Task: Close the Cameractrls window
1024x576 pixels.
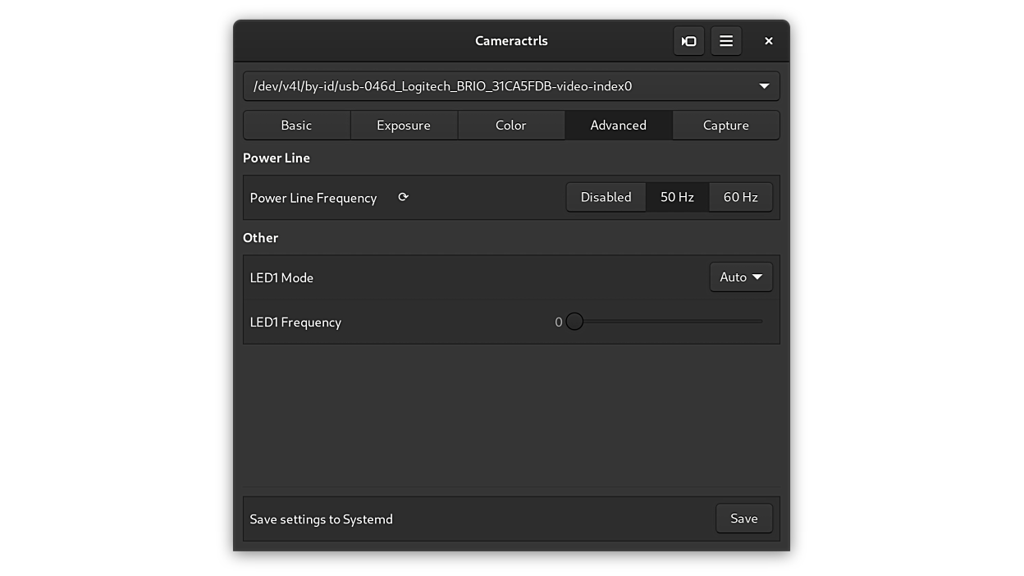Action: [x=769, y=41]
